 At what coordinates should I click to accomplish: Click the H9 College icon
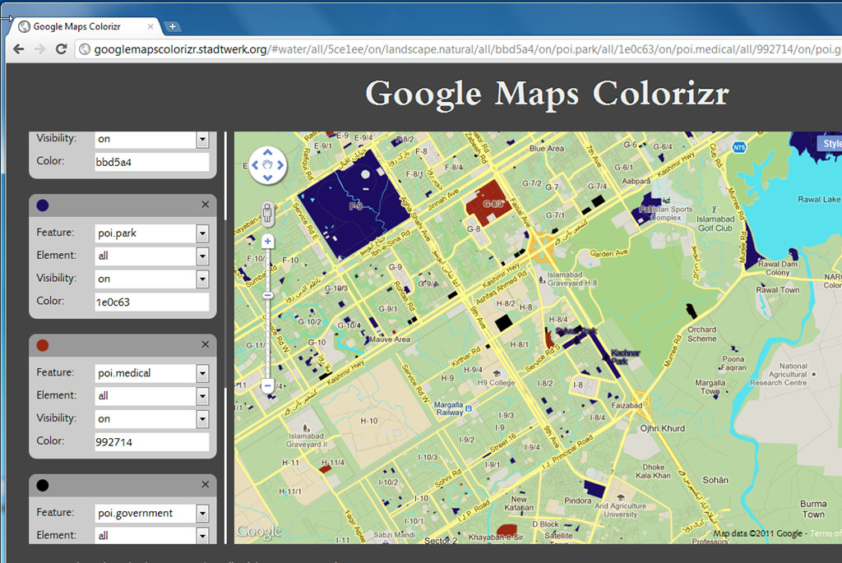click(x=497, y=373)
